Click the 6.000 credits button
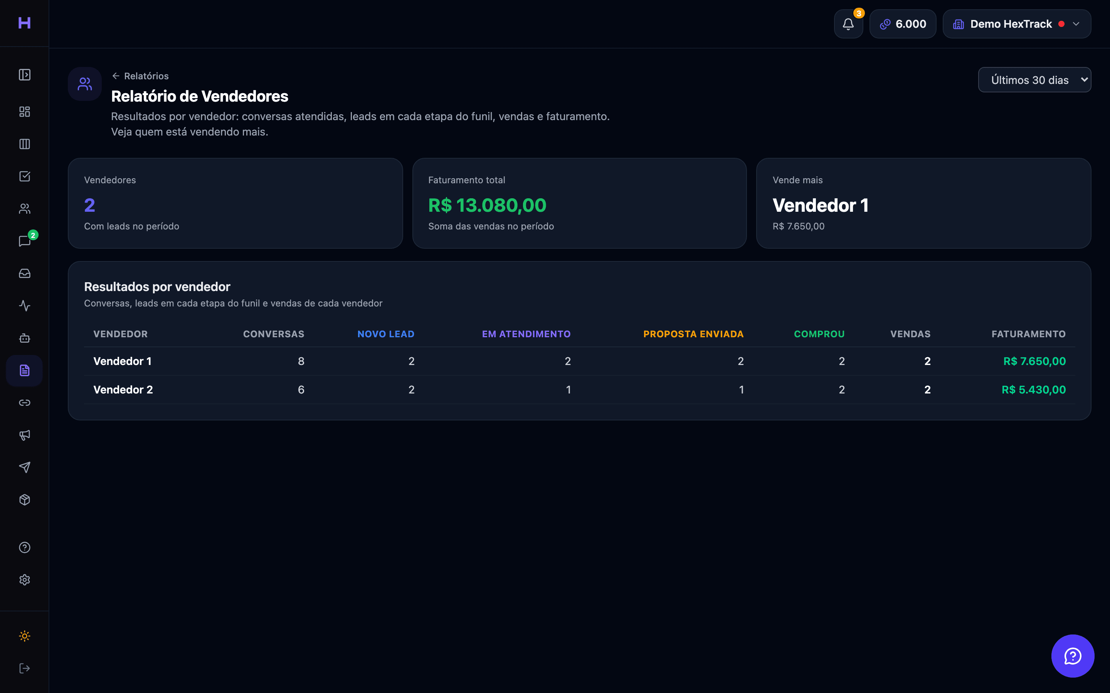 [x=902, y=24]
